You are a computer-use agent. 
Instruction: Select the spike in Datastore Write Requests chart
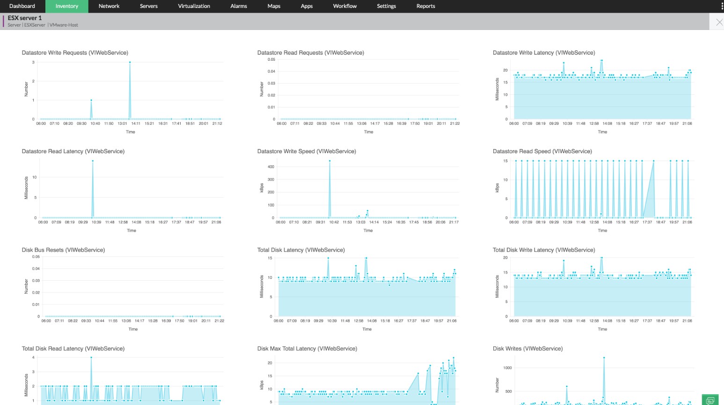[130, 62]
